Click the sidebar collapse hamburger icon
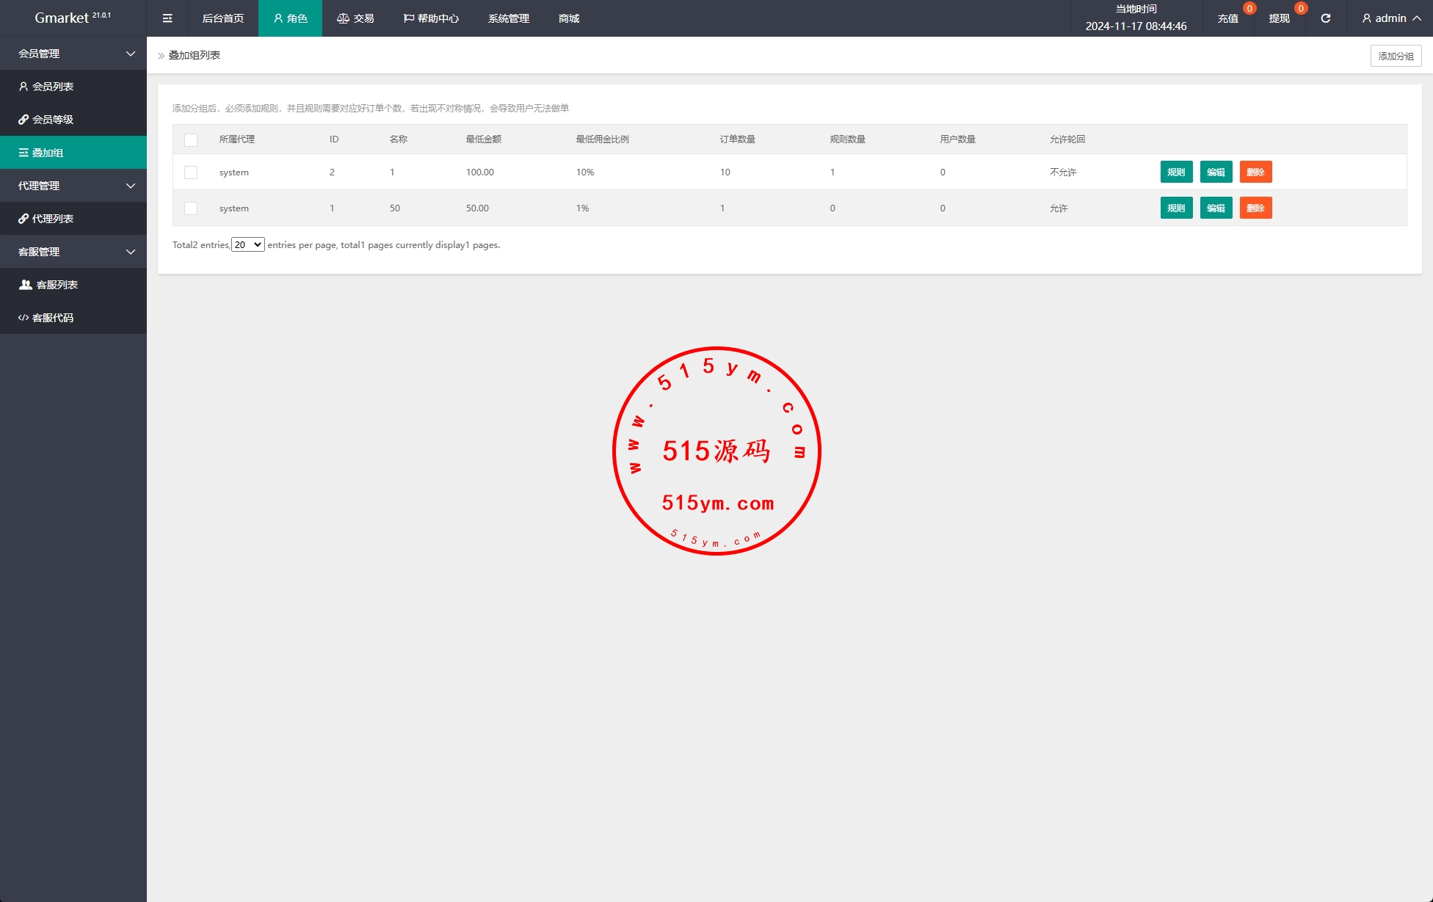Screen dimensions: 1433x902 click(167, 18)
